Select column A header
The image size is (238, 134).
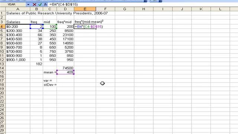18,9
